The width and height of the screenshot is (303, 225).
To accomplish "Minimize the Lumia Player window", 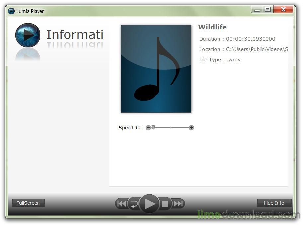I will (x=257, y=10).
